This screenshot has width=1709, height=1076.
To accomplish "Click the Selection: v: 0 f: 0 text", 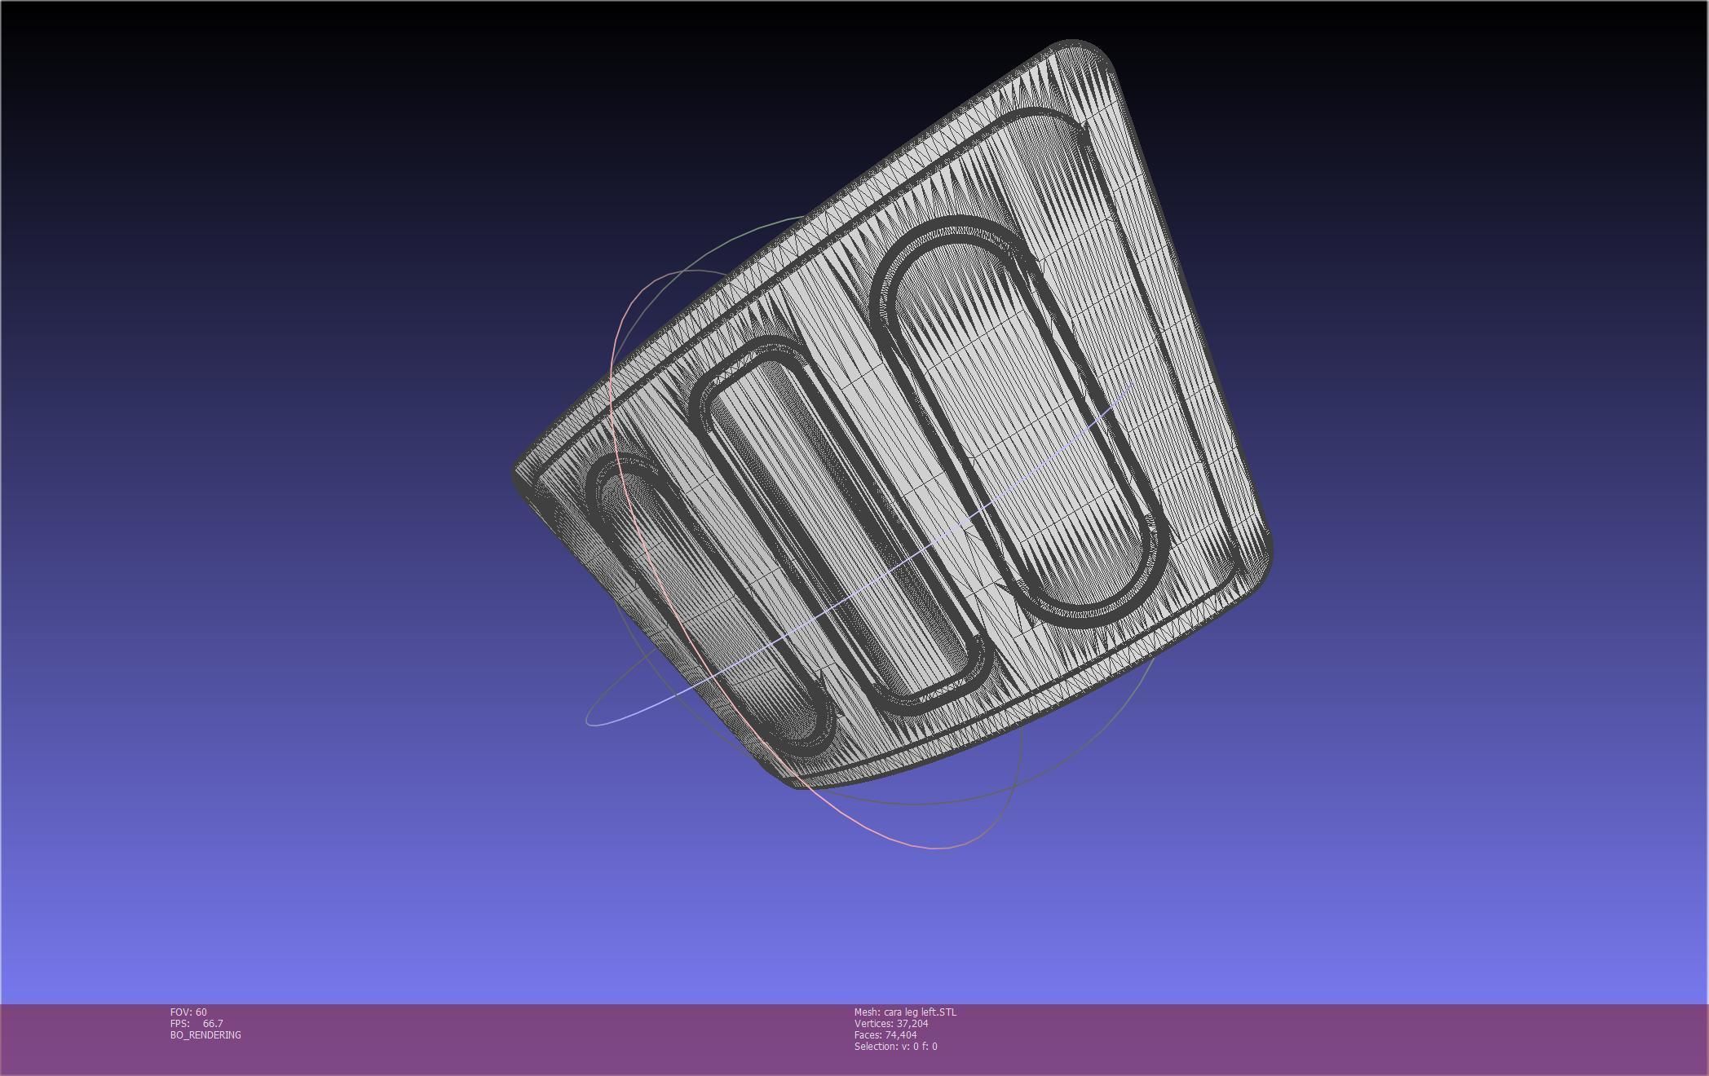I will 896,1046.
